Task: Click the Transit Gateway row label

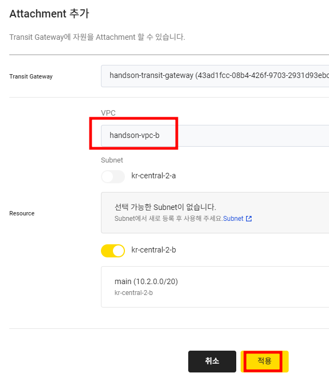Action: [31, 76]
